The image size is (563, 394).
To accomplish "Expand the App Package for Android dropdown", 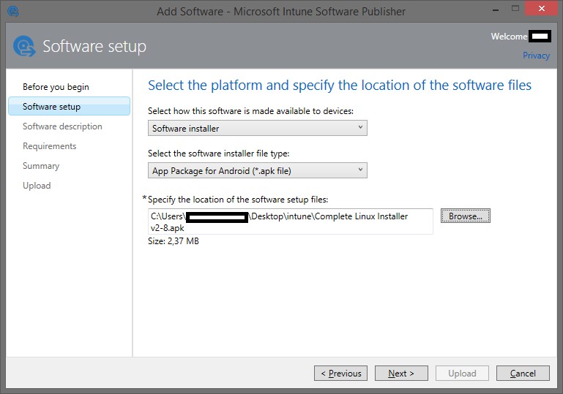I will click(258, 170).
